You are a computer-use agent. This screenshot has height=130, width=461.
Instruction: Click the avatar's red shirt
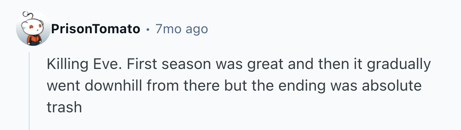[34, 40]
